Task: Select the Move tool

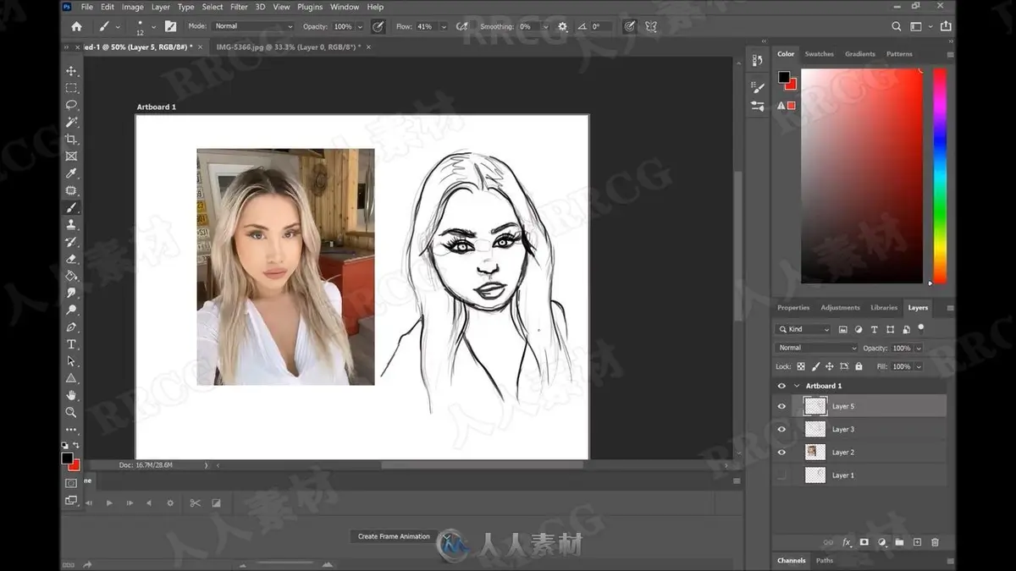Action: pos(71,71)
